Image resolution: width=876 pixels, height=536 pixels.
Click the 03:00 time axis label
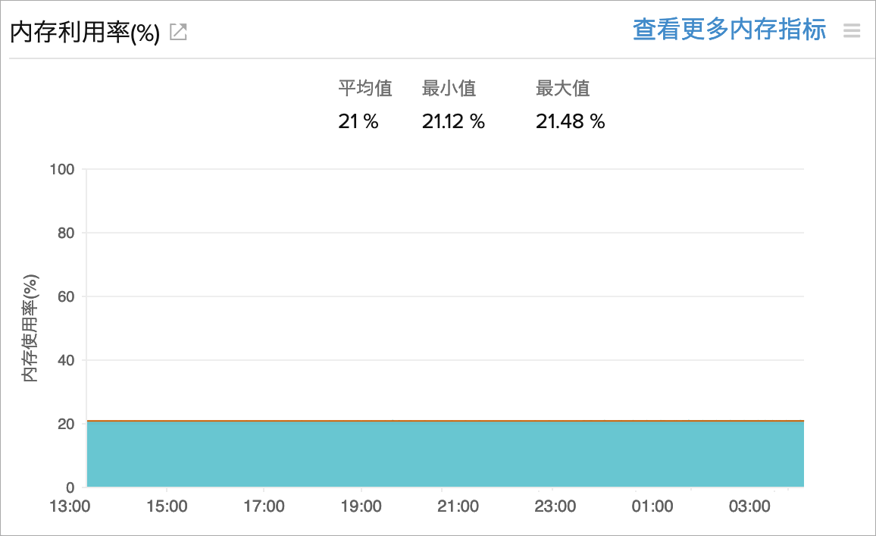click(749, 506)
